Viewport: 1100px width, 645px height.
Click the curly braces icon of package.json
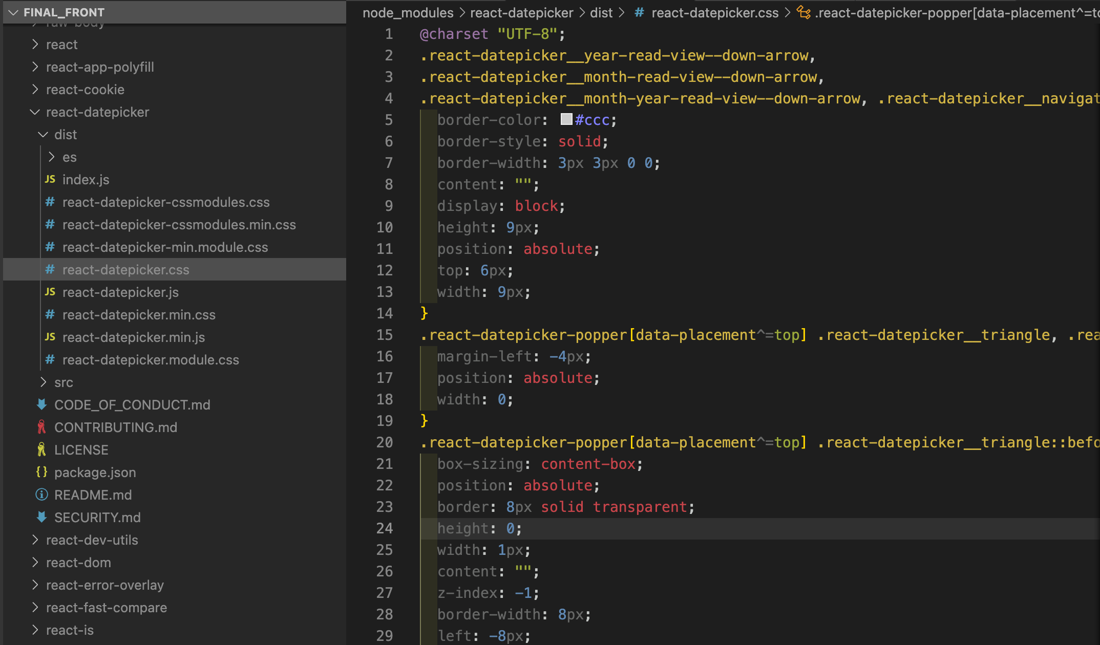pos(42,472)
